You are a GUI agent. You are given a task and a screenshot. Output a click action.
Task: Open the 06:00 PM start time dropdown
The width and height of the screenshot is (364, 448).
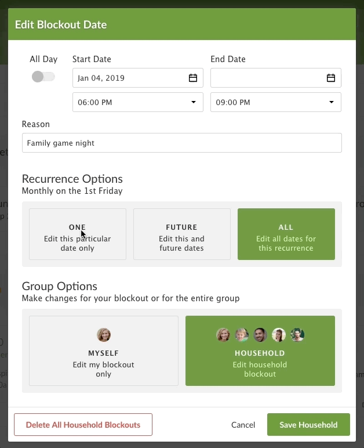click(138, 102)
